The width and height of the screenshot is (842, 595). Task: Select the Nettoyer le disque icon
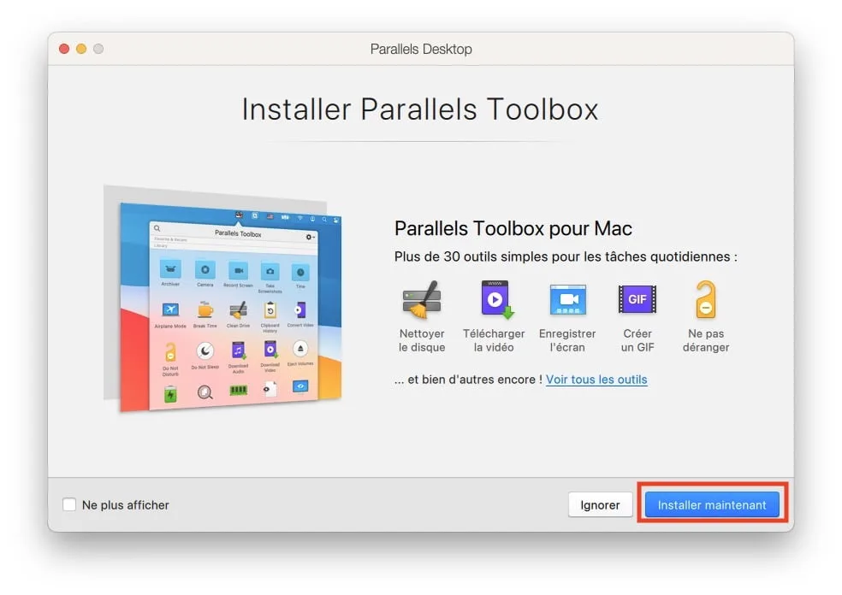422,300
